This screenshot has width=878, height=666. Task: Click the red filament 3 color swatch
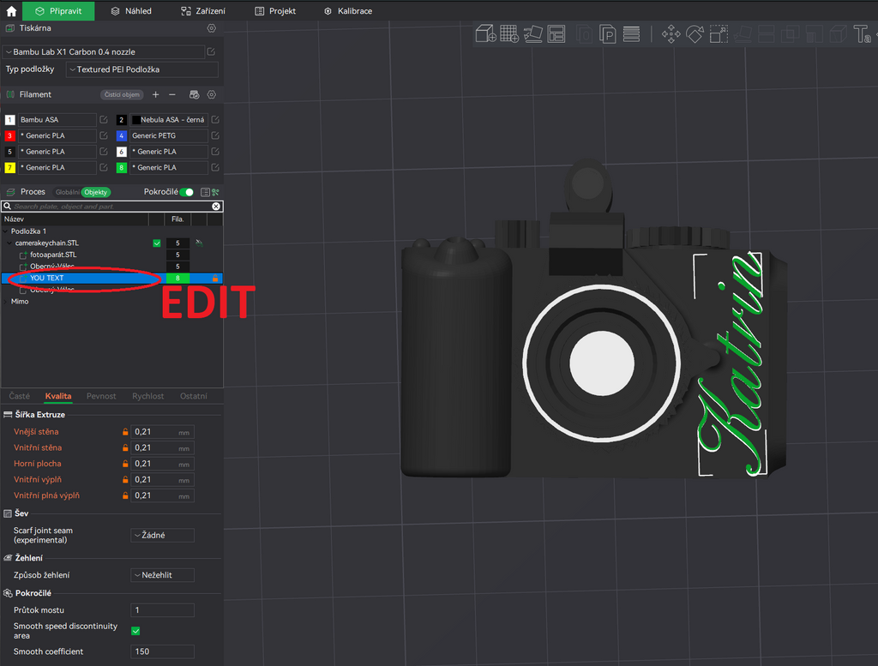pyautogui.click(x=9, y=135)
